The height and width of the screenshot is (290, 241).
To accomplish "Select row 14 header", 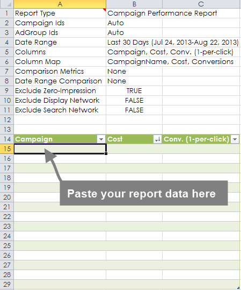I will click(7, 139).
